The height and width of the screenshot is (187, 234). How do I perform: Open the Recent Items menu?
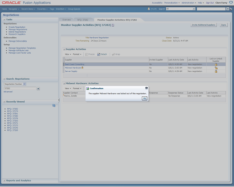(x=28, y=9)
